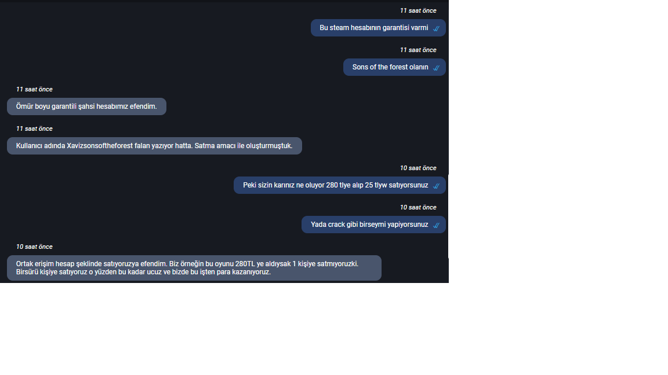Click the message mentioning Xavizsonsoftheforest username
The width and height of the screenshot is (668, 375).
(x=154, y=146)
